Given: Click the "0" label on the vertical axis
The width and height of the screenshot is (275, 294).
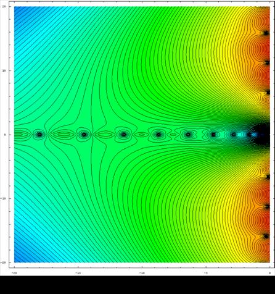Looking at the screenshot, I should click(x=4, y=135).
